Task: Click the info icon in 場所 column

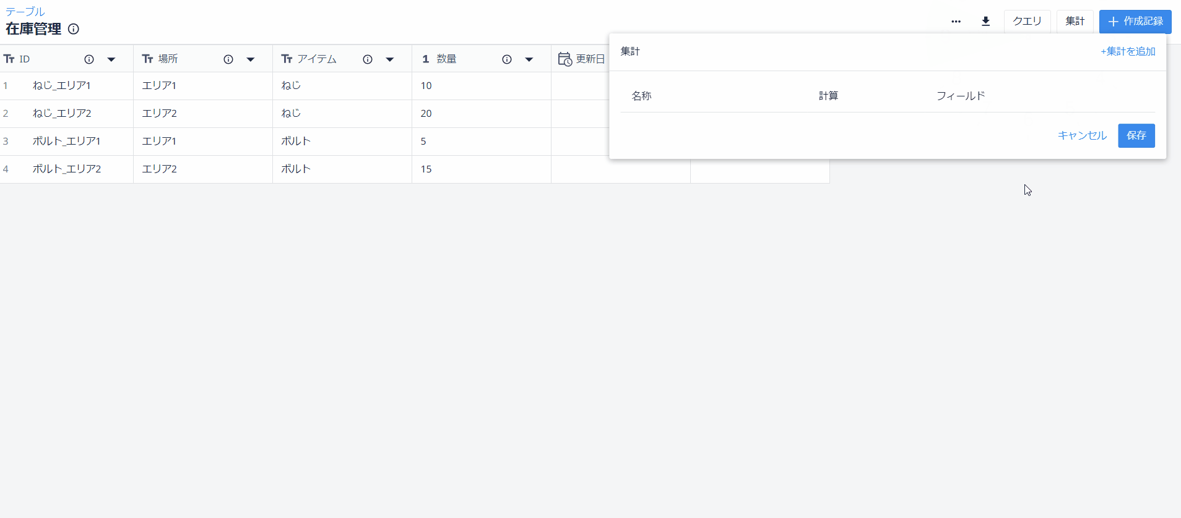Action: point(228,59)
